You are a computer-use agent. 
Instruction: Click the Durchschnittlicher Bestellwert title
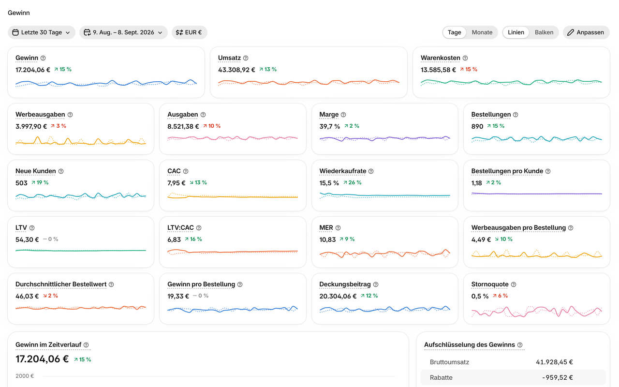click(61, 284)
